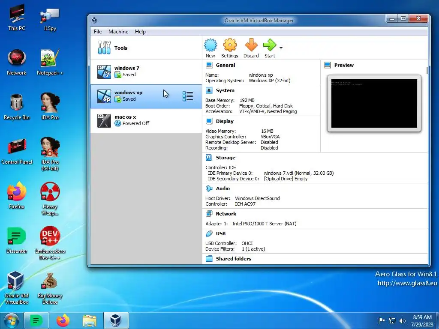Screen dimensions: 439x329
Task: Click the 'VBoxVGA' graphics controller value
Action: click(270, 137)
